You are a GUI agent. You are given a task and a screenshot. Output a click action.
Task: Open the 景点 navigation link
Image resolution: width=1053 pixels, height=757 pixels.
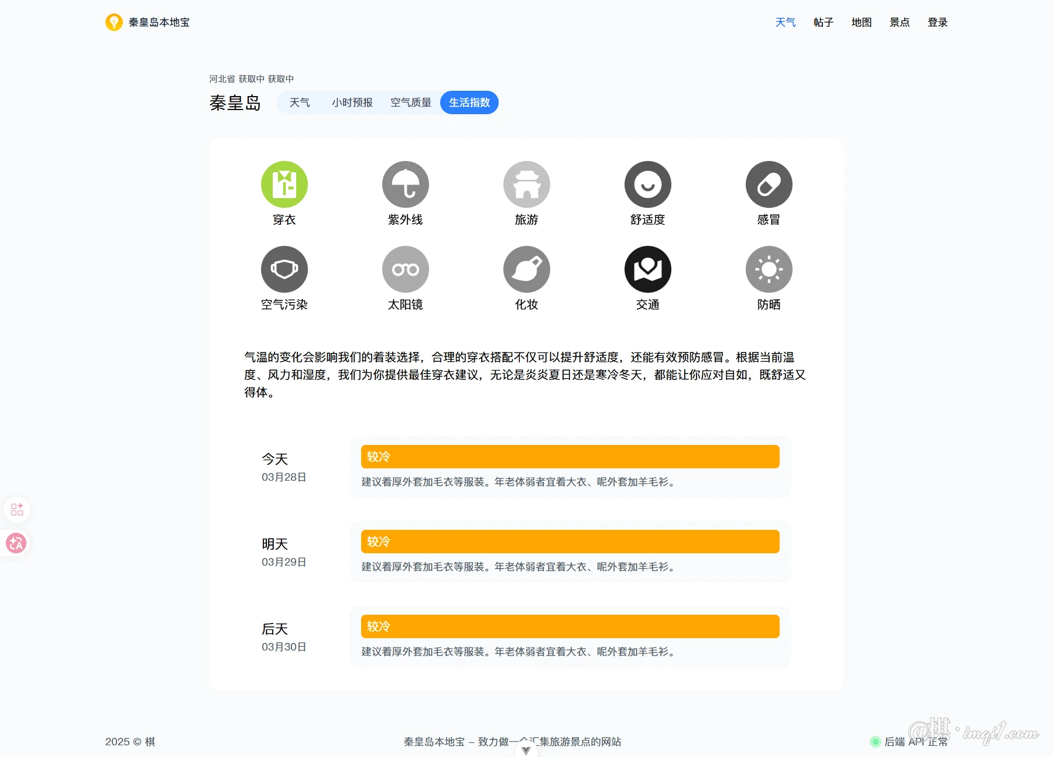pos(899,22)
